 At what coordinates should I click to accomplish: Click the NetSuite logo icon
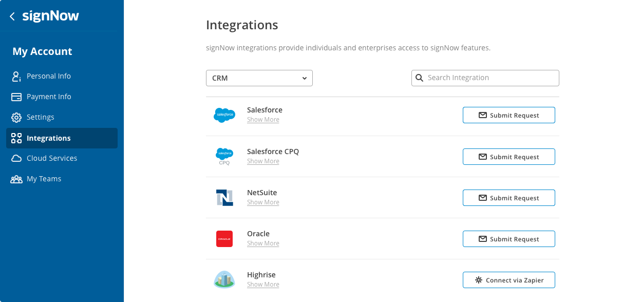click(224, 197)
